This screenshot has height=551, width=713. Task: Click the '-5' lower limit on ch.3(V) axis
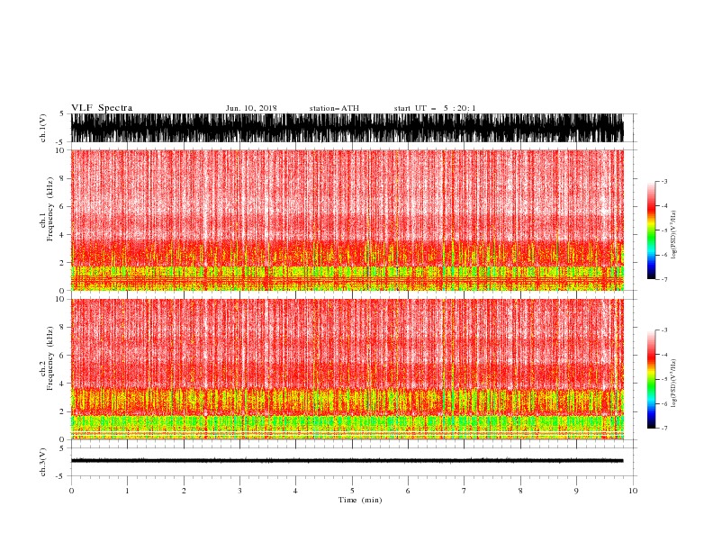(x=61, y=476)
